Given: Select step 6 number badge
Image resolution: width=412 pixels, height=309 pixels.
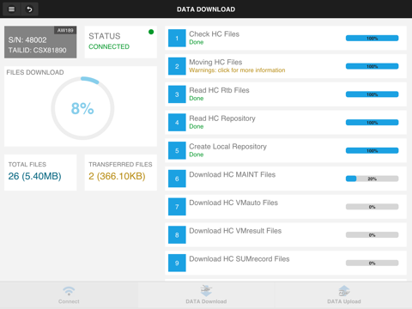Looking at the screenshot, I should tap(177, 179).
